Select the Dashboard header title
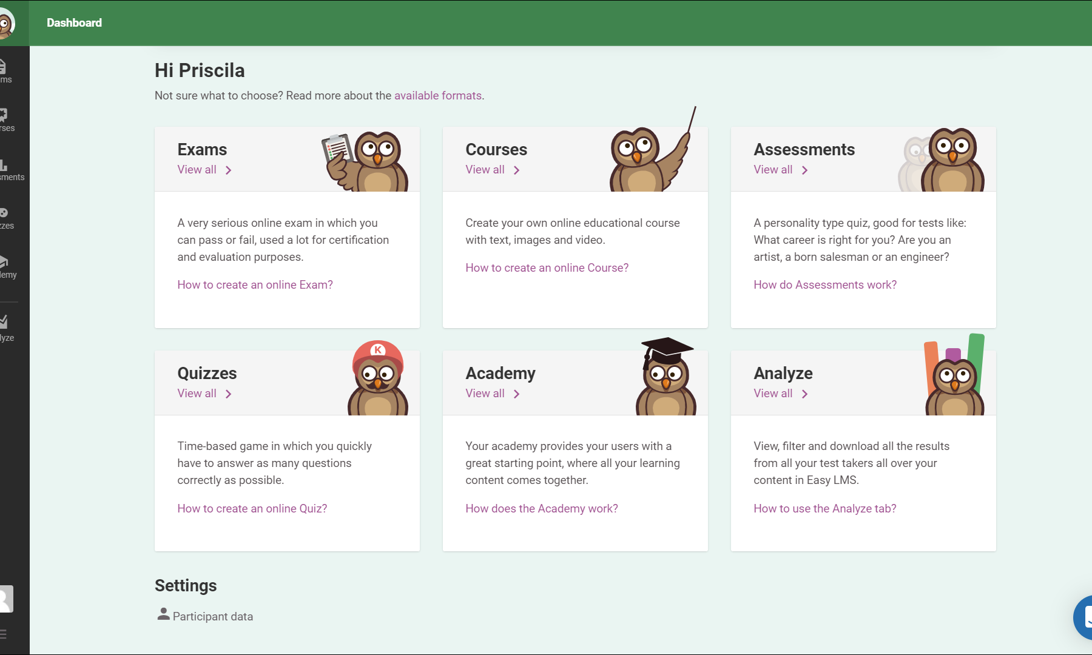The width and height of the screenshot is (1092, 655). [x=74, y=23]
